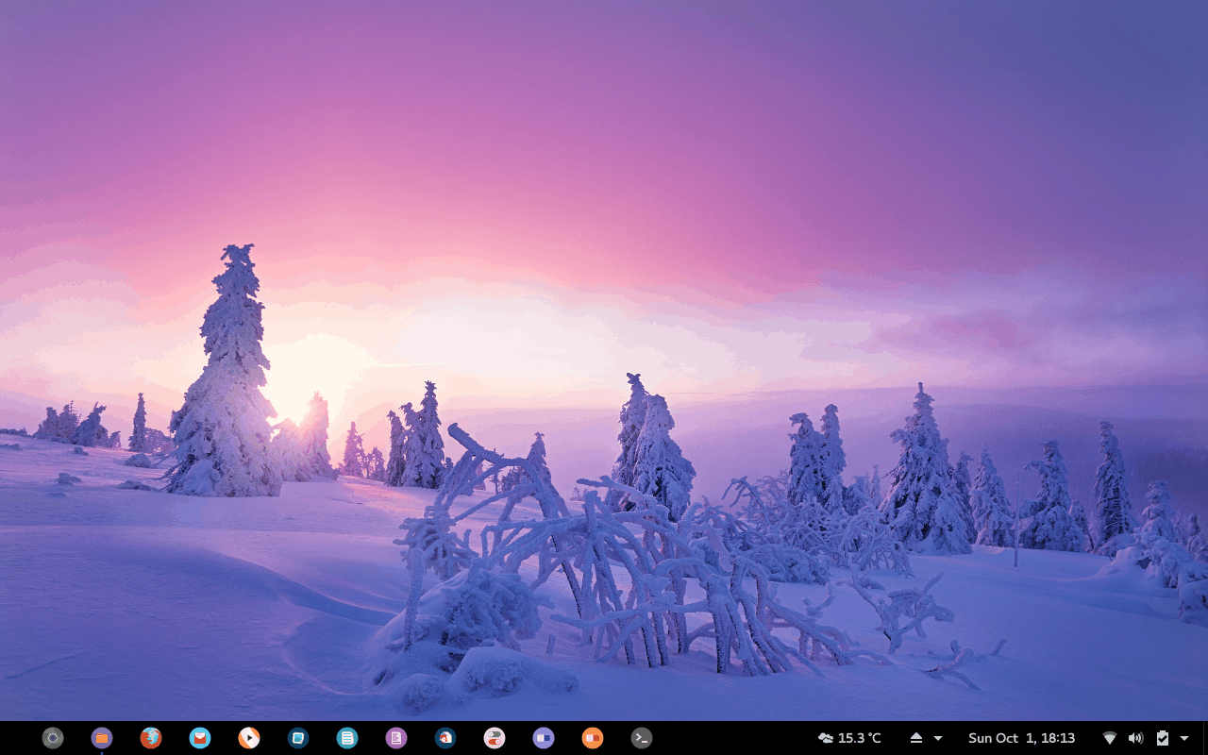Screen dimensions: 1208x755
Task: Open the calendar from Sun Oct 1 clock
Action: 1021,738
